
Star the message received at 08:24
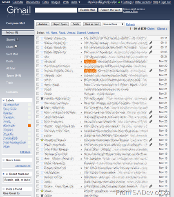(x=42, y=57)
